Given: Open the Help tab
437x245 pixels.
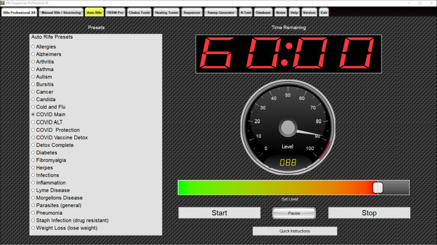Looking at the screenshot, I should click(x=294, y=12).
